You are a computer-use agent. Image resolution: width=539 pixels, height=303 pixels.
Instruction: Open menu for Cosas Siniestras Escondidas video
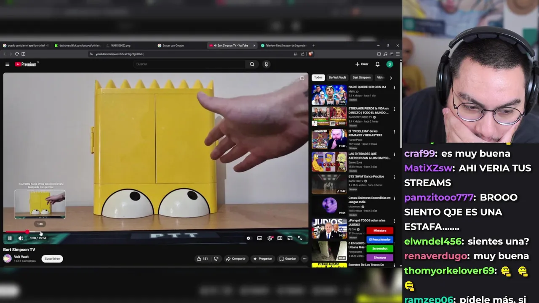coord(394,199)
